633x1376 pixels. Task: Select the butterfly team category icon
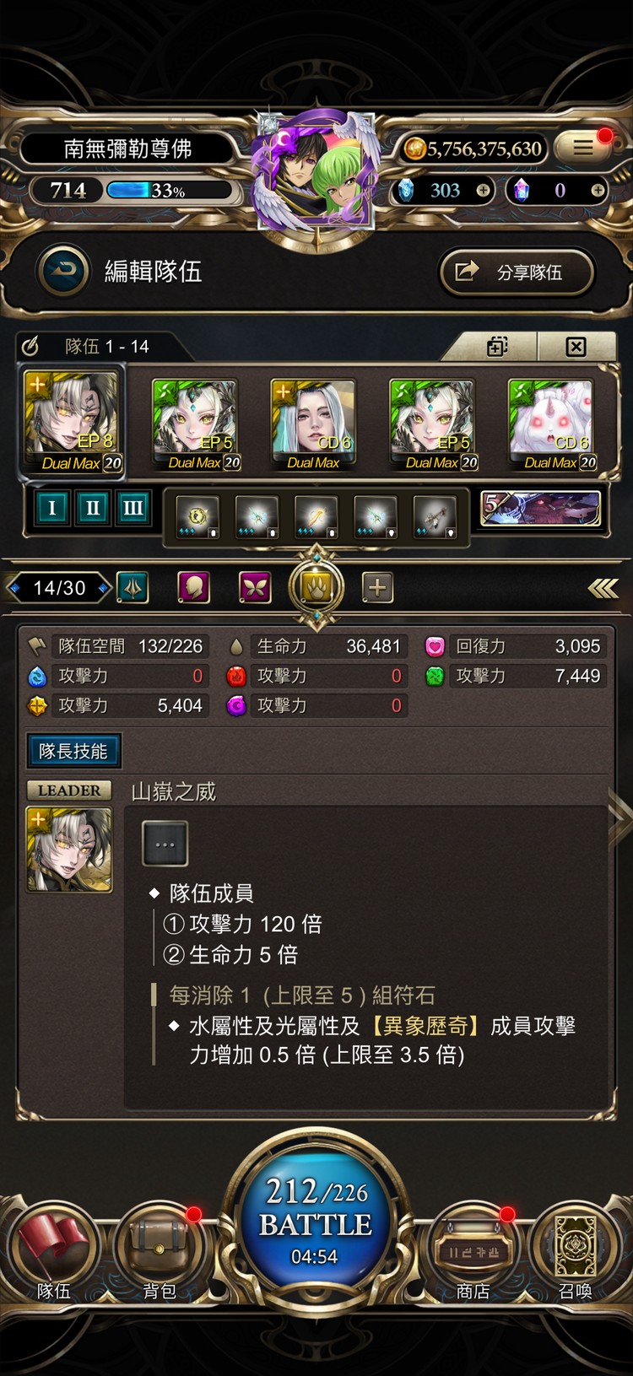[255, 588]
